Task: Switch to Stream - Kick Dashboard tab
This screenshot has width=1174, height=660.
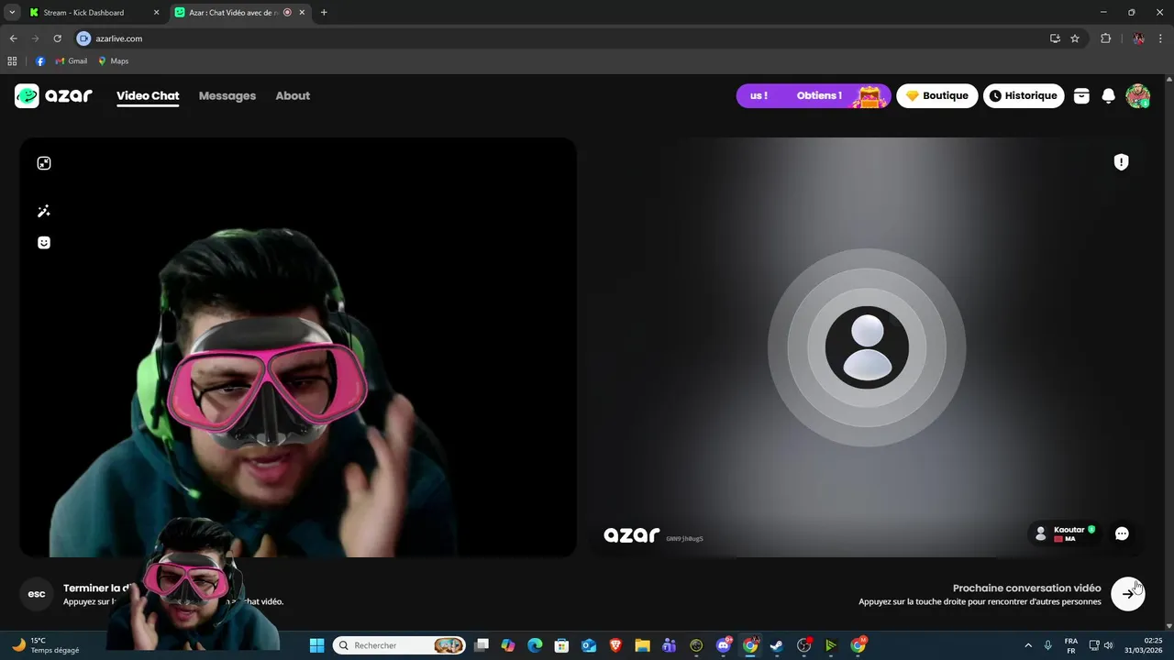Action: point(83,13)
